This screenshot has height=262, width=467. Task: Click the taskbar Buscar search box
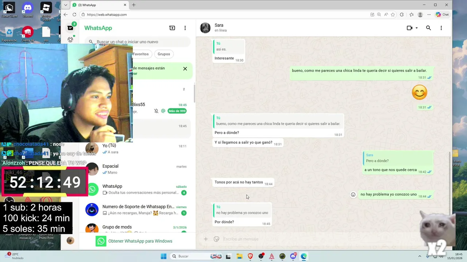point(197,256)
